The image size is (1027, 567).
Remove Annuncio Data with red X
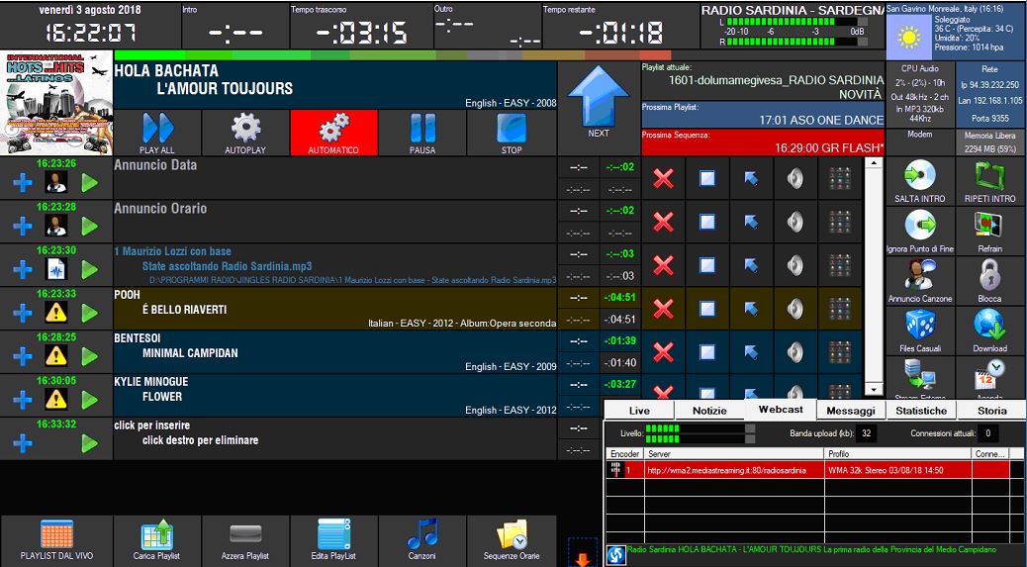[x=664, y=178]
